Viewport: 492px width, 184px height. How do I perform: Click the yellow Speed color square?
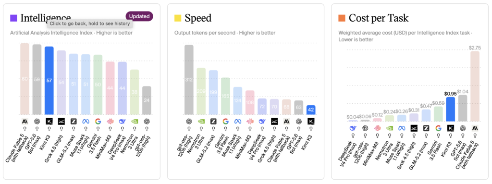coord(178,18)
